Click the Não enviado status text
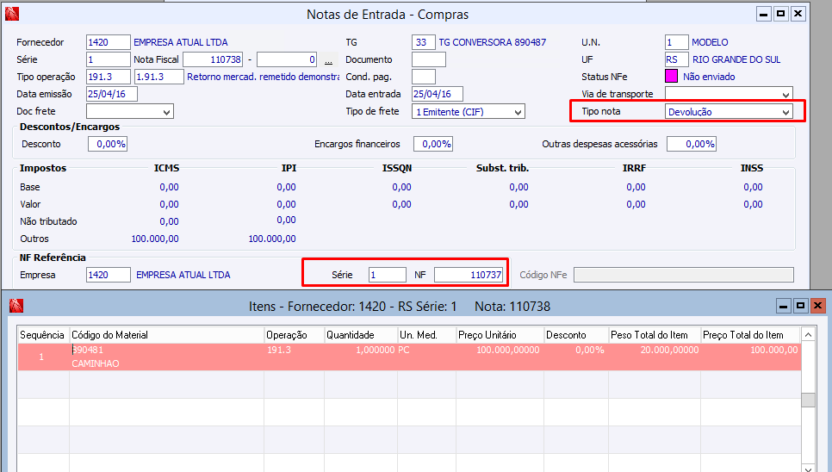 [x=709, y=77]
